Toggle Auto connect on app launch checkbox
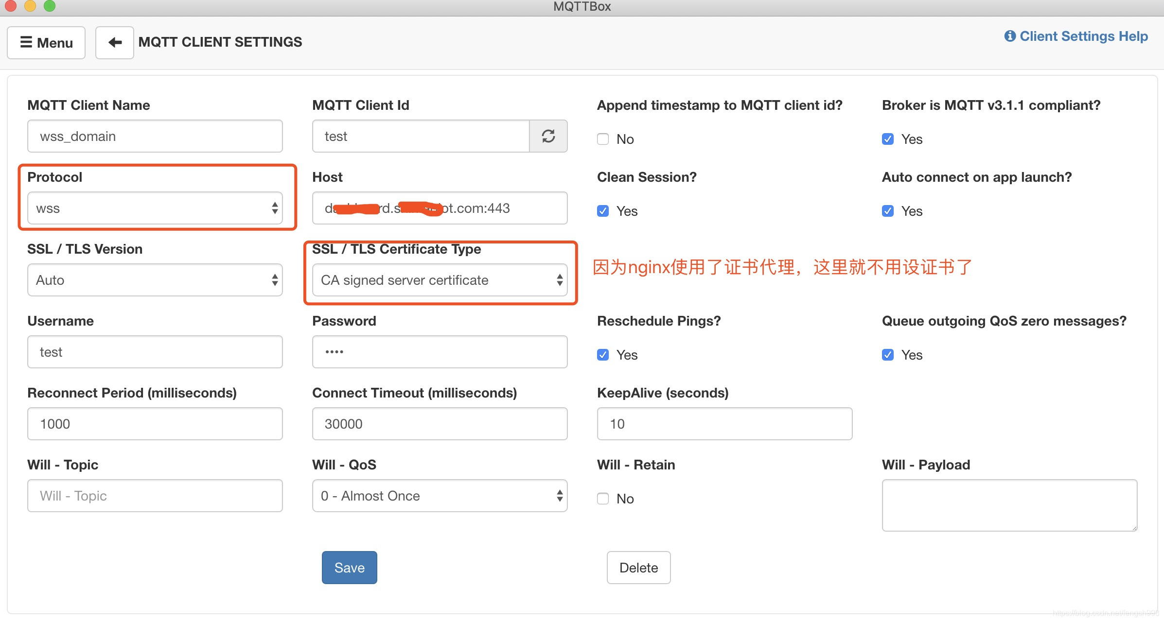 click(888, 211)
